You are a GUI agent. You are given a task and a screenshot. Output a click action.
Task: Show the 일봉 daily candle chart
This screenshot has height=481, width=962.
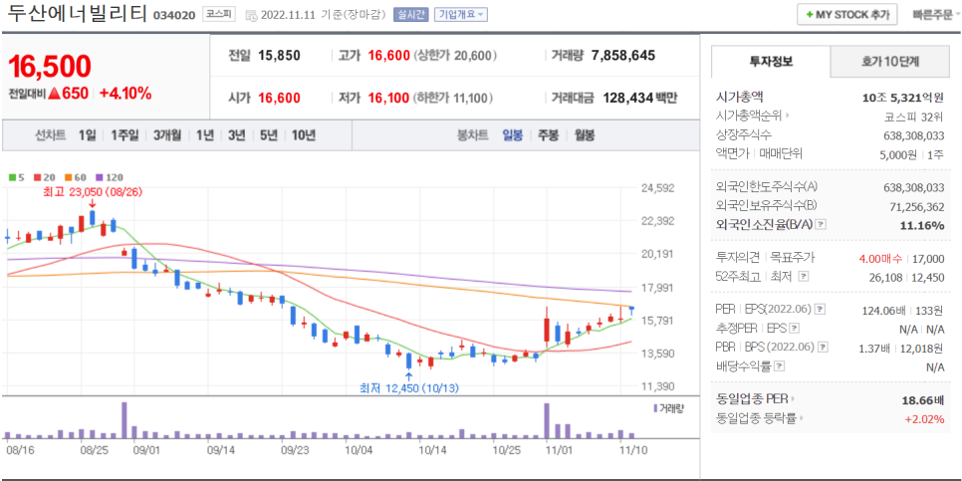click(x=512, y=135)
